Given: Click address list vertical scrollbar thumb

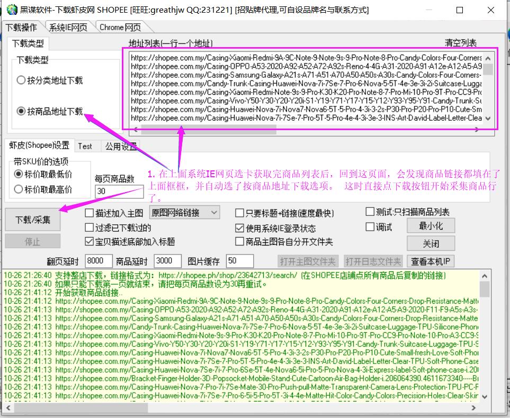Looking at the screenshot, I should (x=488, y=69).
